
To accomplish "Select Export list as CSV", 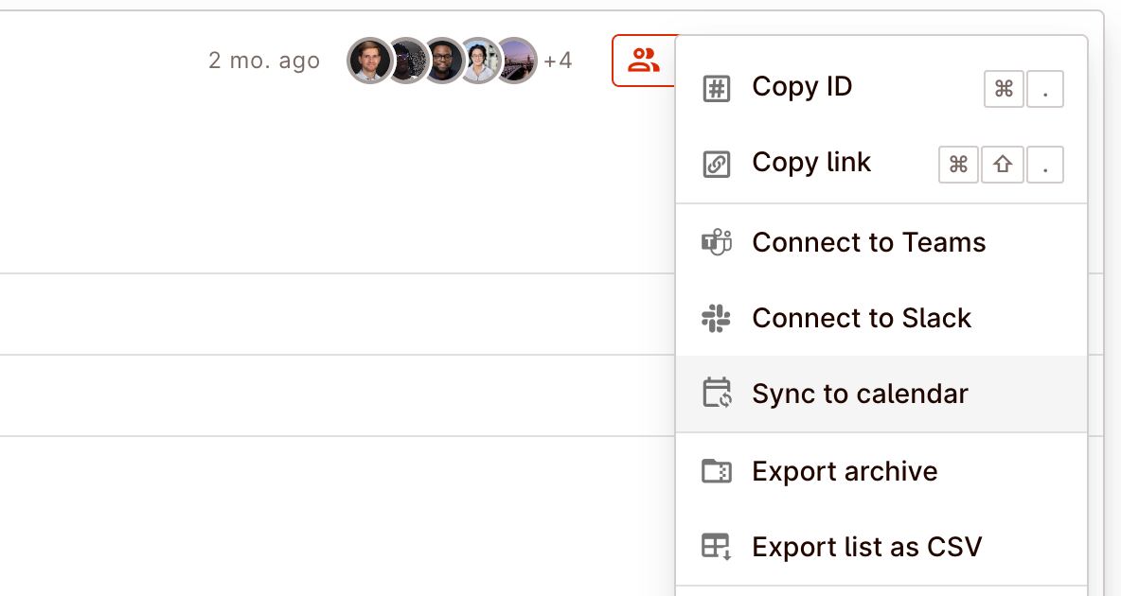I will 866,547.
